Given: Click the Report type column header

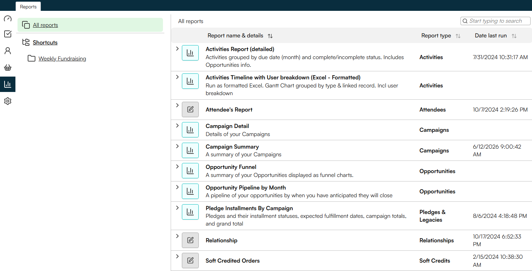Looking at the screenshot, I should pos(436,36).
